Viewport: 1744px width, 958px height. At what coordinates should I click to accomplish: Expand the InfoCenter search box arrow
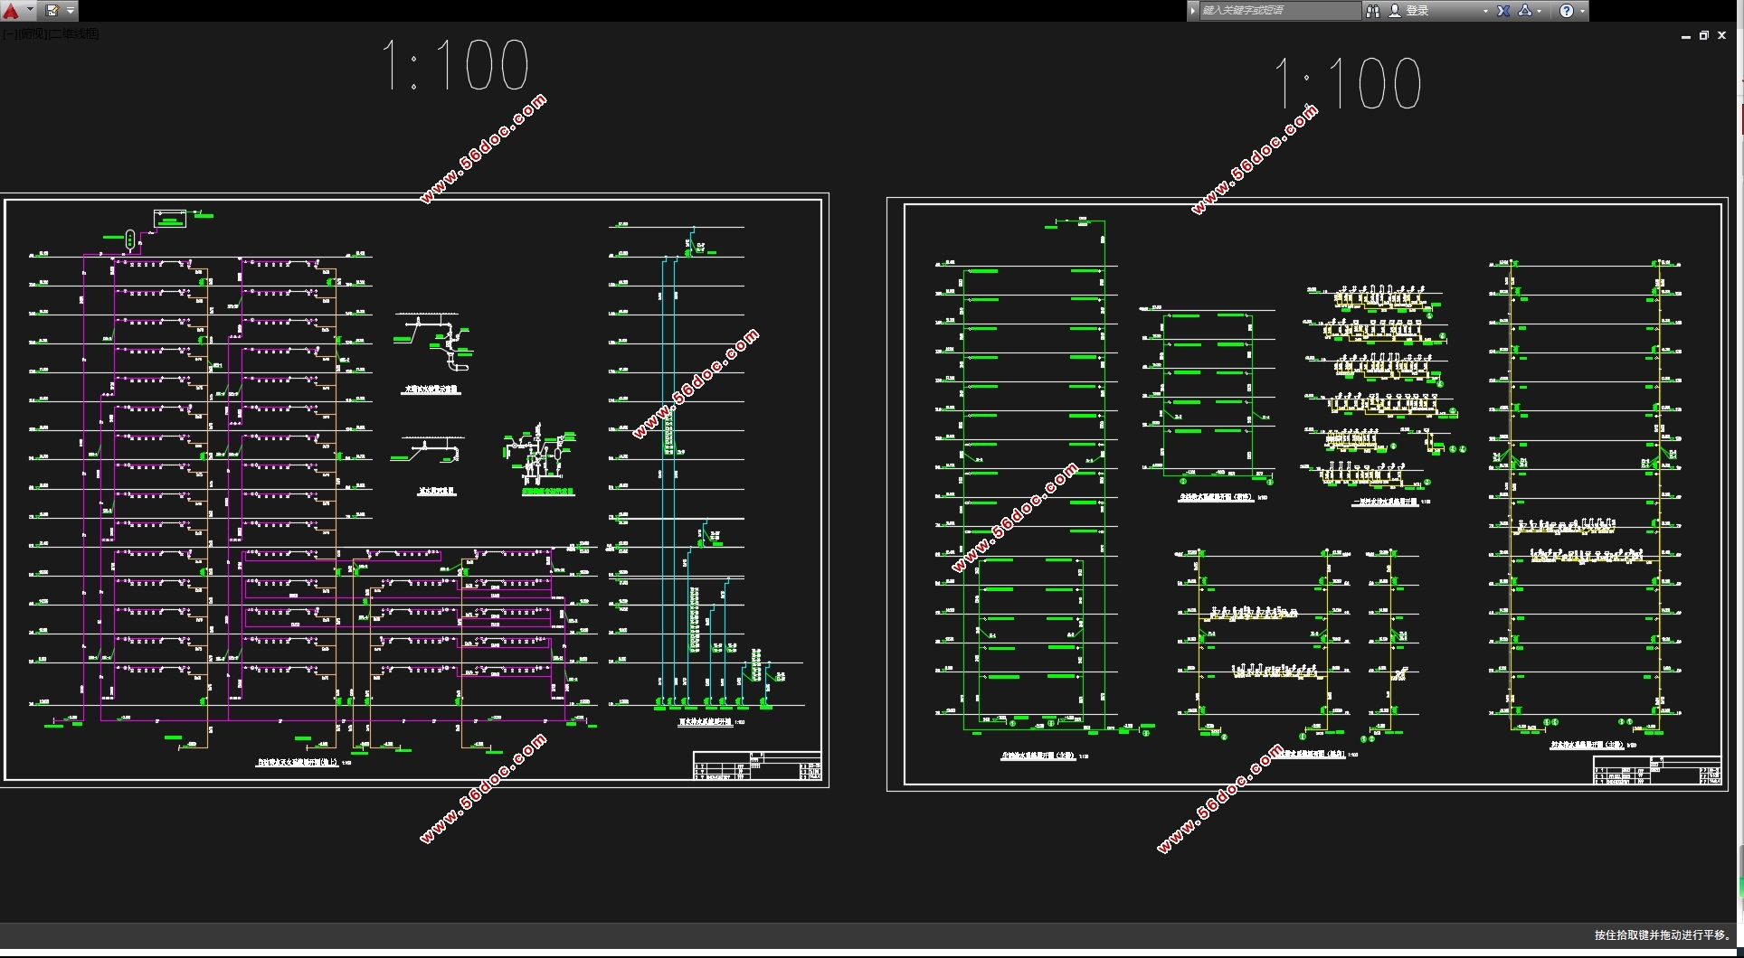[x=1193, y=11]
